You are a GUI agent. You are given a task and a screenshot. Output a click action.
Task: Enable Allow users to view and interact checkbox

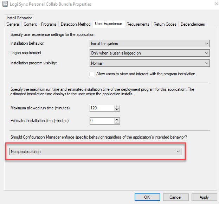point(92,74)
